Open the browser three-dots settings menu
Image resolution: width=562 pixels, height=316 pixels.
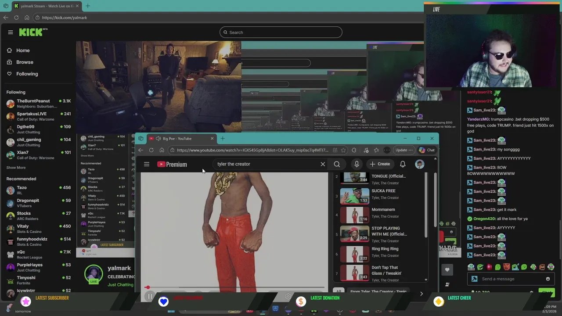387,150
